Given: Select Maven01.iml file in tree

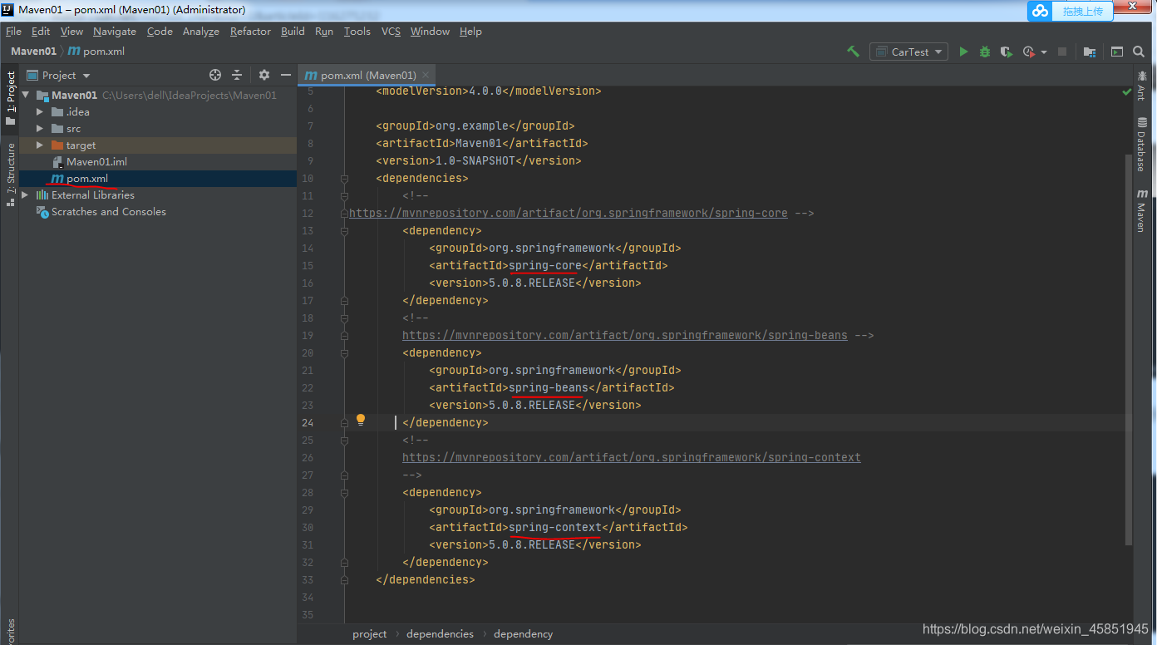Looking at the screenshot, I should tap(96, 162).
